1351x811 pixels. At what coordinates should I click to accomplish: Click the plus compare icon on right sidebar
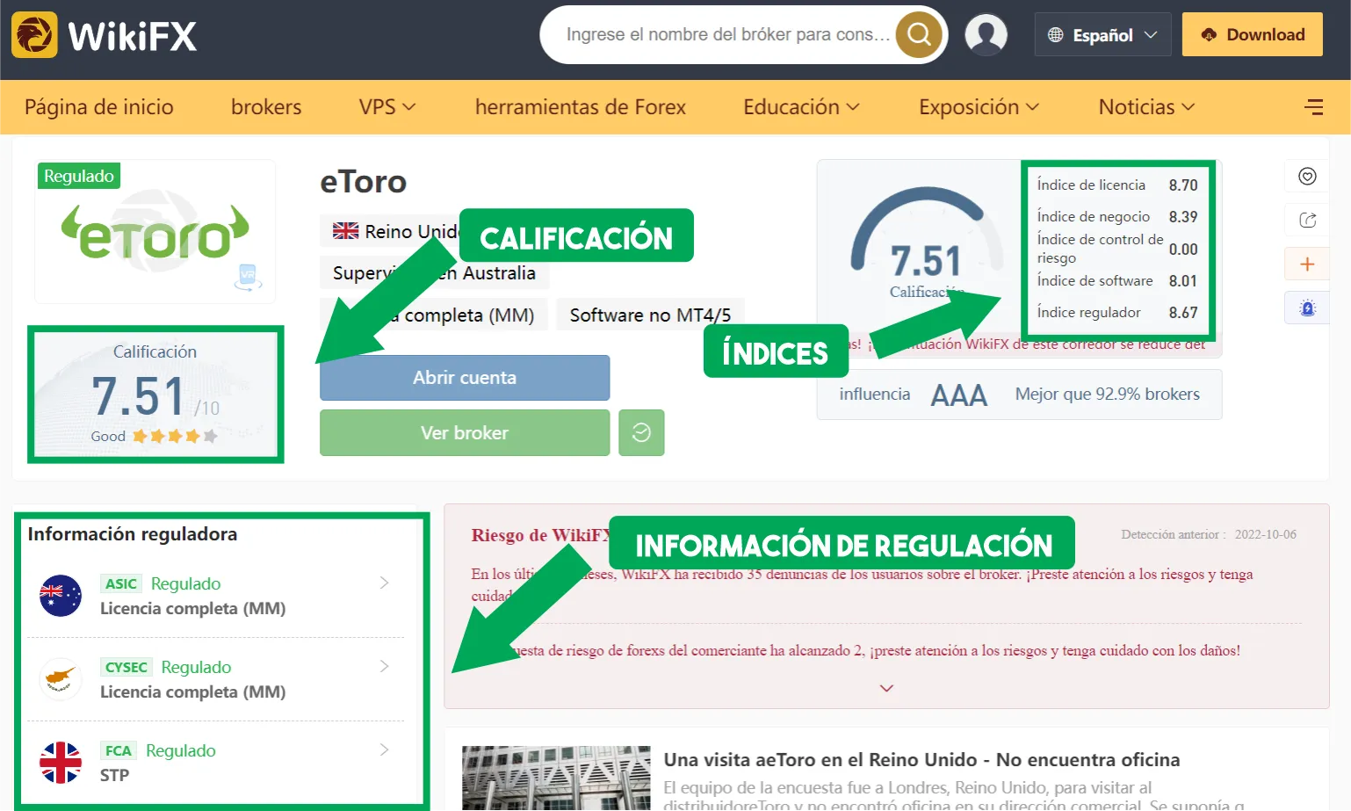pyautogui.click(x=1307, y=264)
